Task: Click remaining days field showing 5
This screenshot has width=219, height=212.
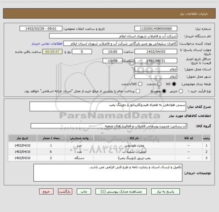Action: (x=82, y=52)
